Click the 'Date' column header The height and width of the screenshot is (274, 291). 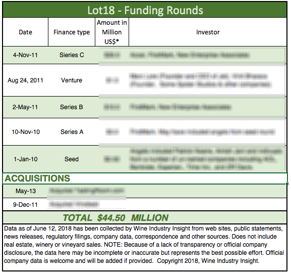tap(25, 32)
